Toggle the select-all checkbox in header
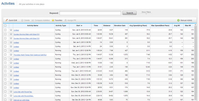 5,26
